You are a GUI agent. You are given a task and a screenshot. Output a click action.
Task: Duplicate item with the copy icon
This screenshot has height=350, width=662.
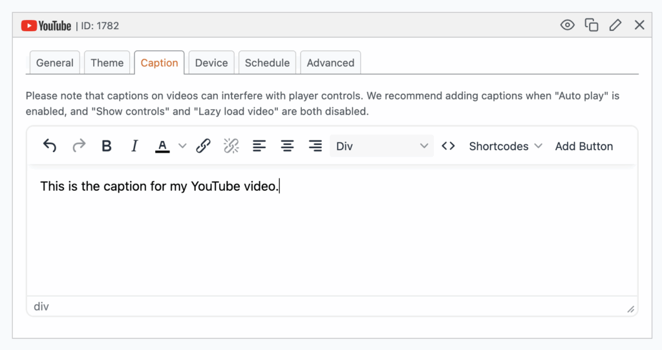(592, 25)
